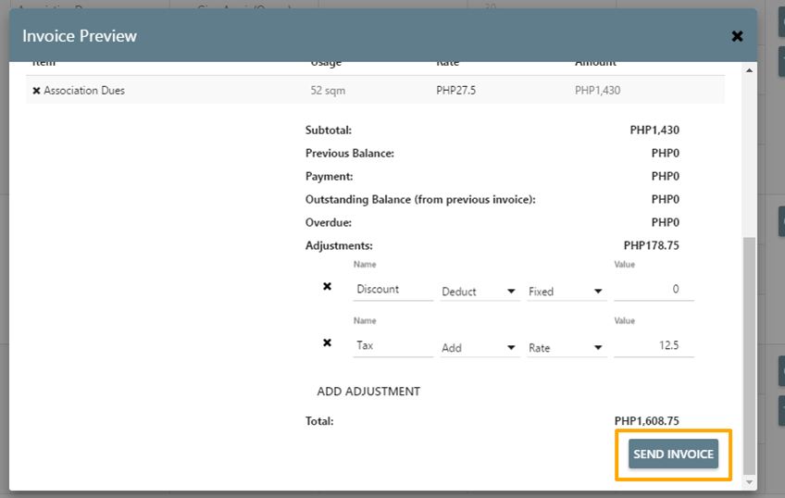Image resolution: width=785 pixels, height=498 pixels.
Task: Close the Invoice Preview dialog
Action: coord(737,36)
